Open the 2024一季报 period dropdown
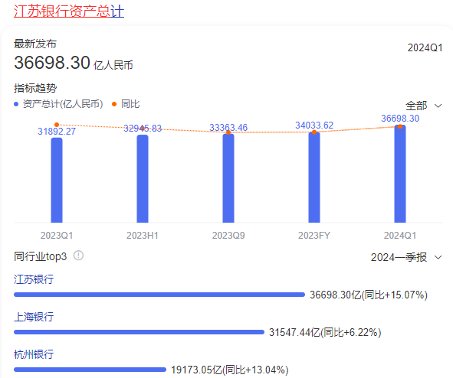 coord(406,257)
